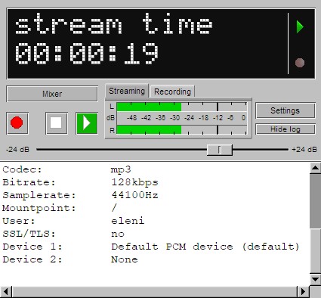Click the 'Default PCM device (default)' text

205,247
